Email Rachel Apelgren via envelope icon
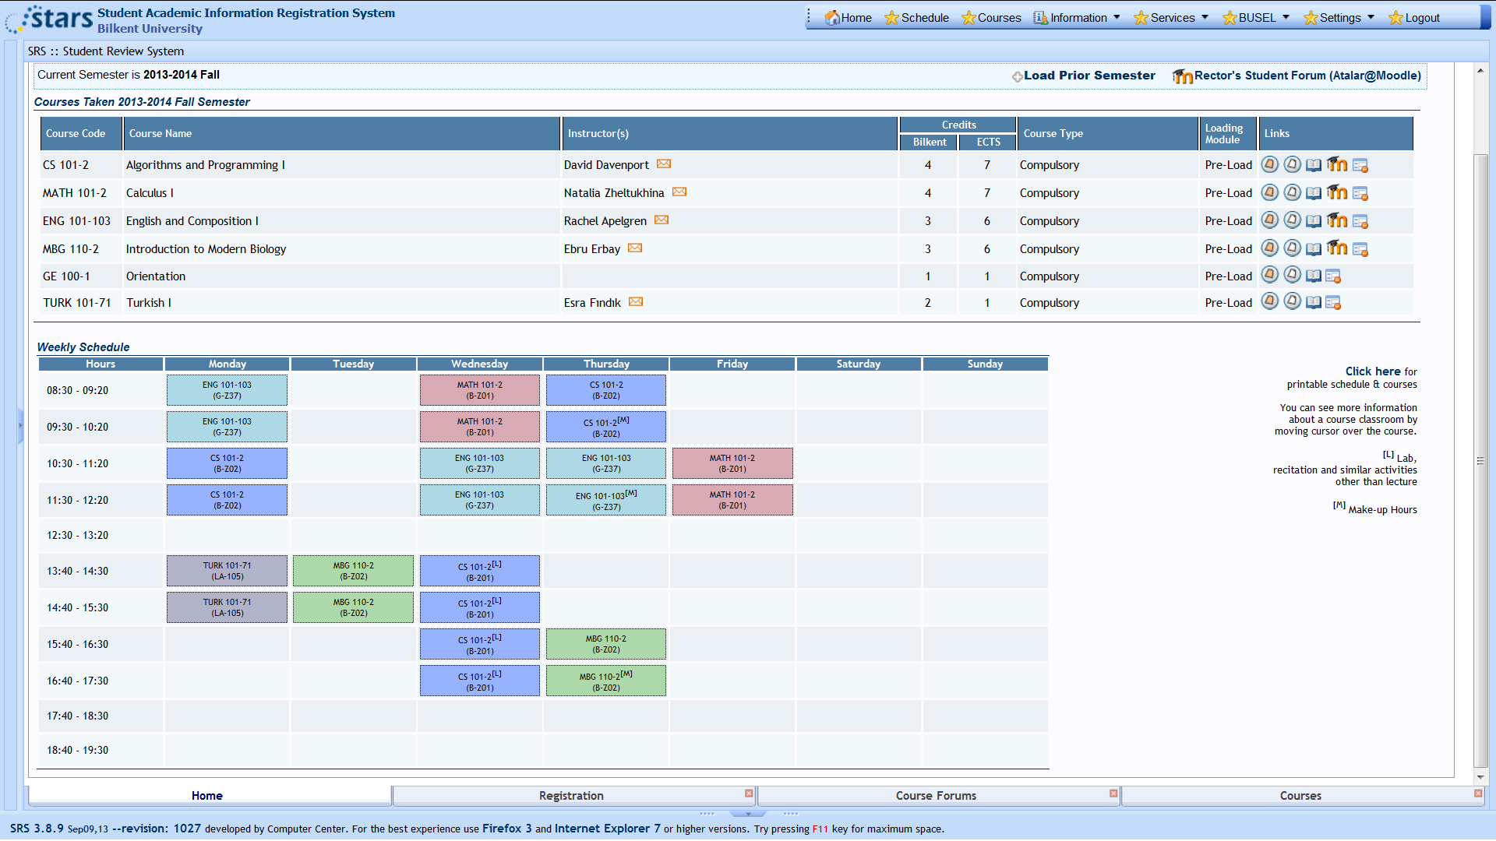 click(662, 220)
